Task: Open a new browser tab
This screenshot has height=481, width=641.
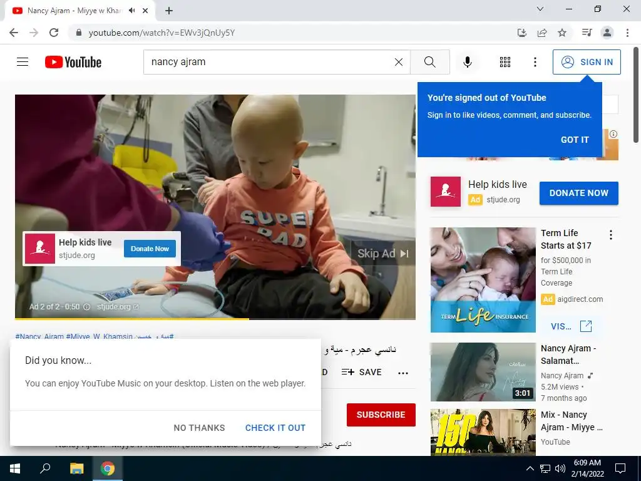Action: pos(169,11)
